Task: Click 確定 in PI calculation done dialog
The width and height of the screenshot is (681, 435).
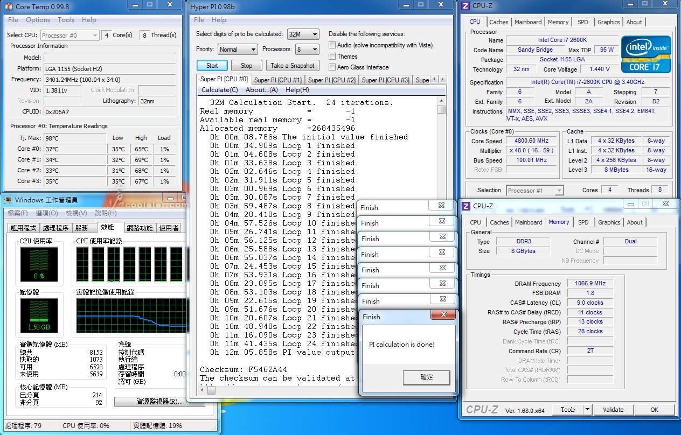Action: click(427, 377)
